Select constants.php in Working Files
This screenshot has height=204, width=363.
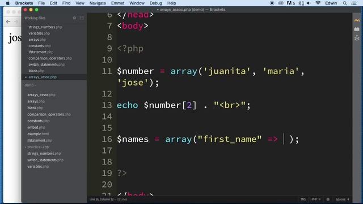pyautogui.click(x=39, y=46)
